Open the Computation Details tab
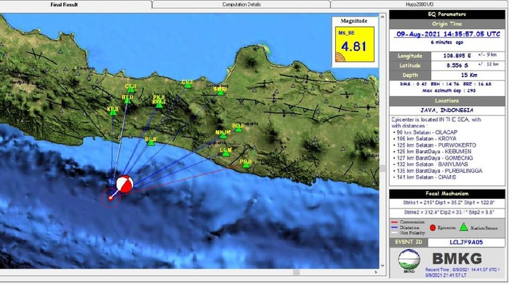 241,4
